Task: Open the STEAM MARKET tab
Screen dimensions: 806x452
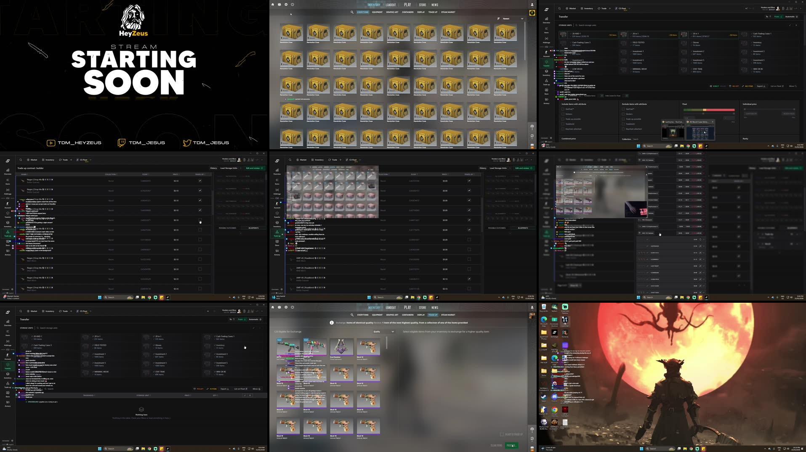Action: [449, 12]
